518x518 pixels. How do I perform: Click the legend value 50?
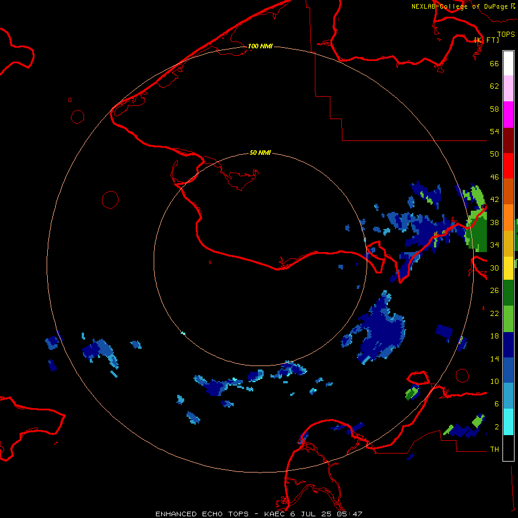494,154
